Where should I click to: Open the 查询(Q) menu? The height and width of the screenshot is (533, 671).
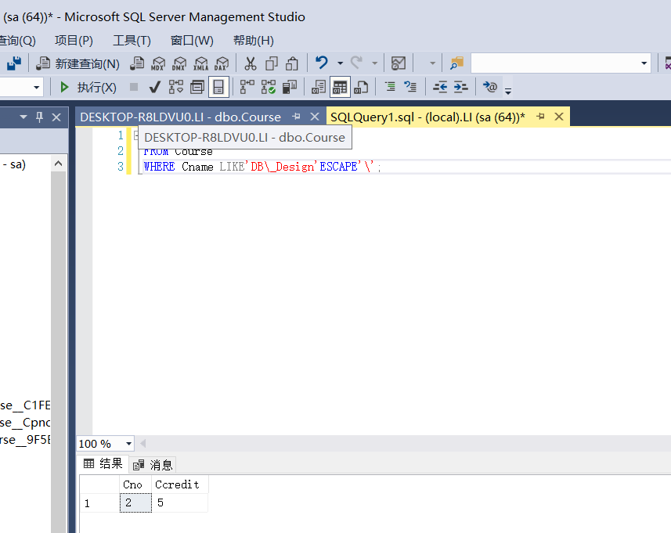coord(17,41)
